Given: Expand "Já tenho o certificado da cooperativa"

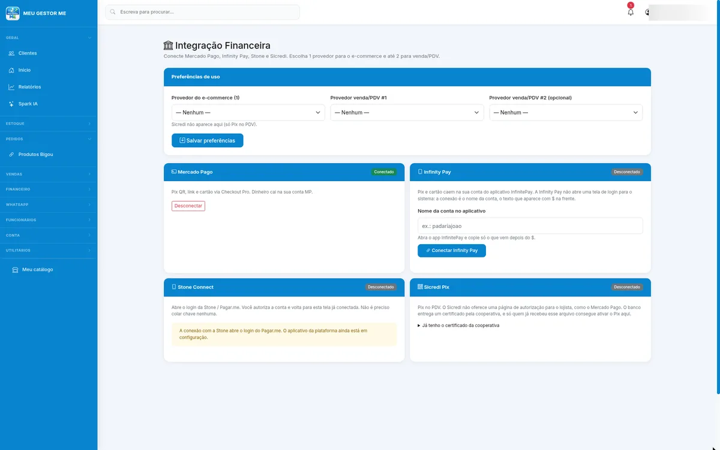Looking at the screenshot, I should coord(458,326).
